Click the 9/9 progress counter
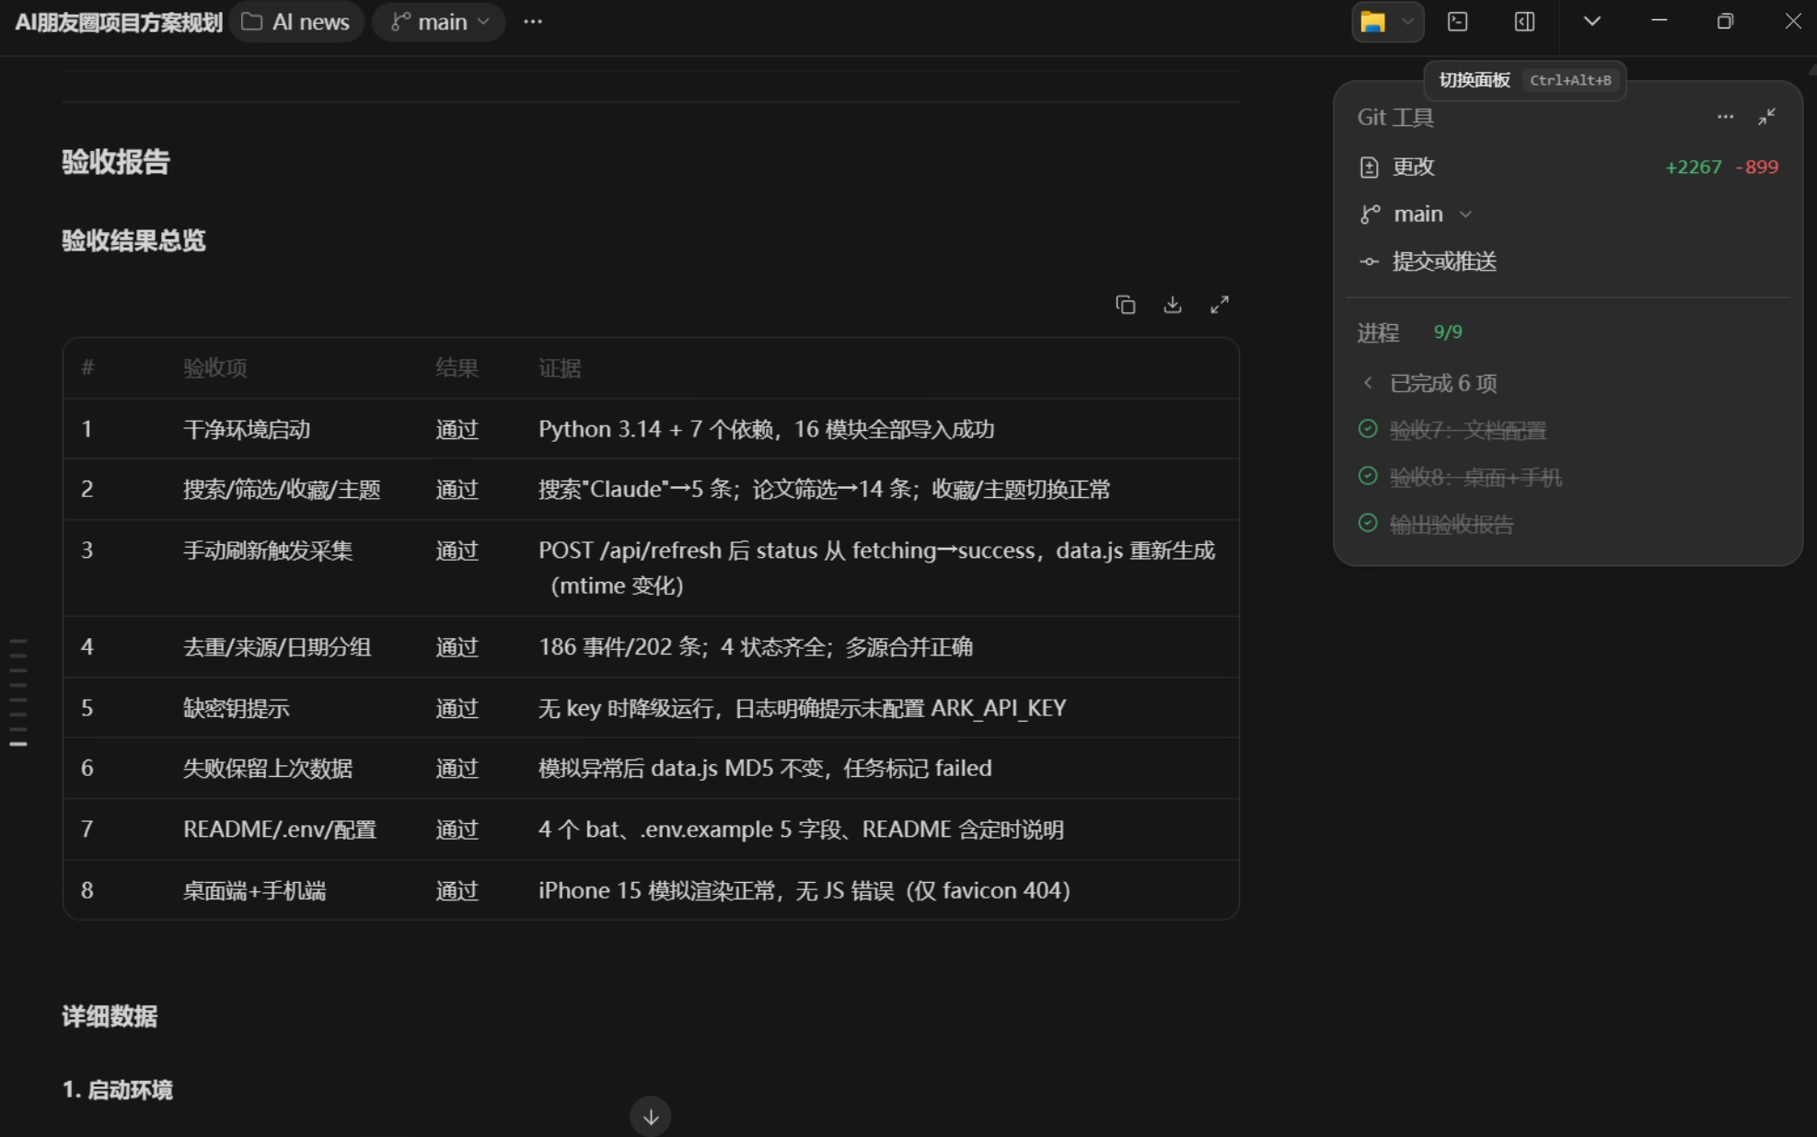1817x1137 pixels. [1448, 332]
